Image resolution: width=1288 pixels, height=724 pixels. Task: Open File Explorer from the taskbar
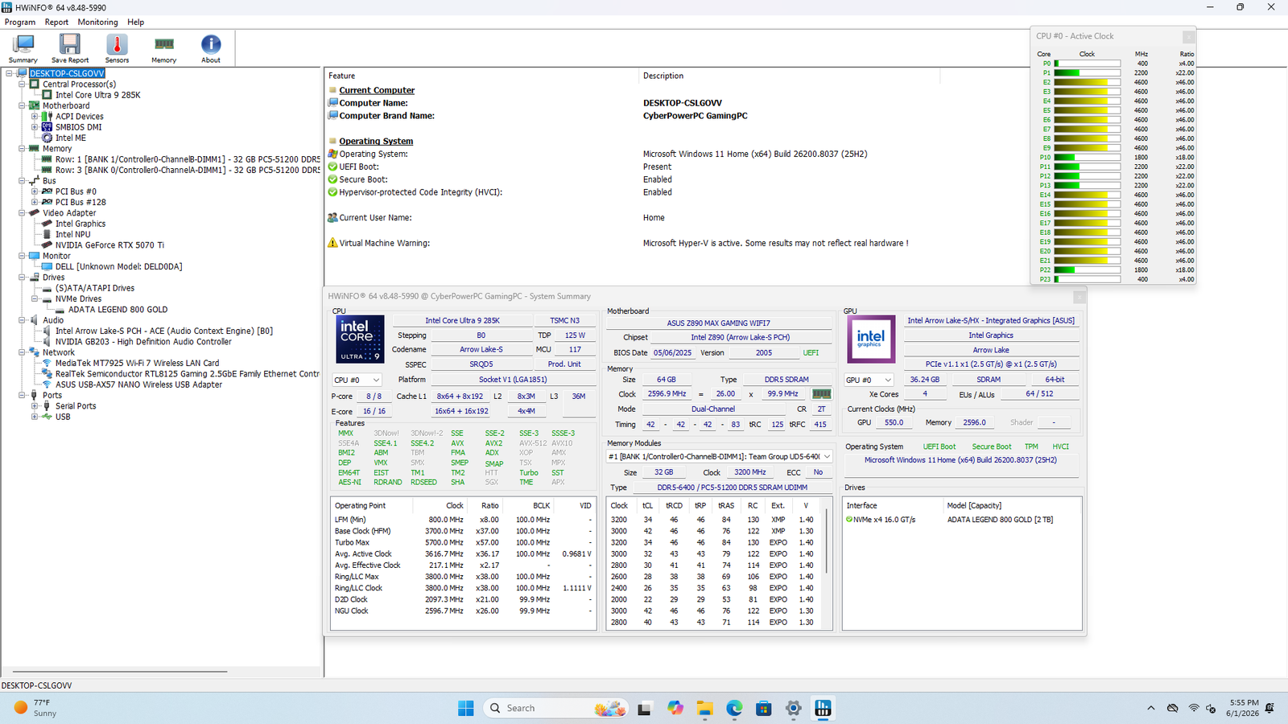(x=705, y=708)
